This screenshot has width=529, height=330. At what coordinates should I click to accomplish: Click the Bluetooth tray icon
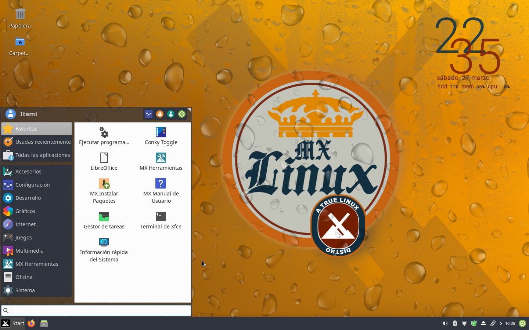(455, 323)
